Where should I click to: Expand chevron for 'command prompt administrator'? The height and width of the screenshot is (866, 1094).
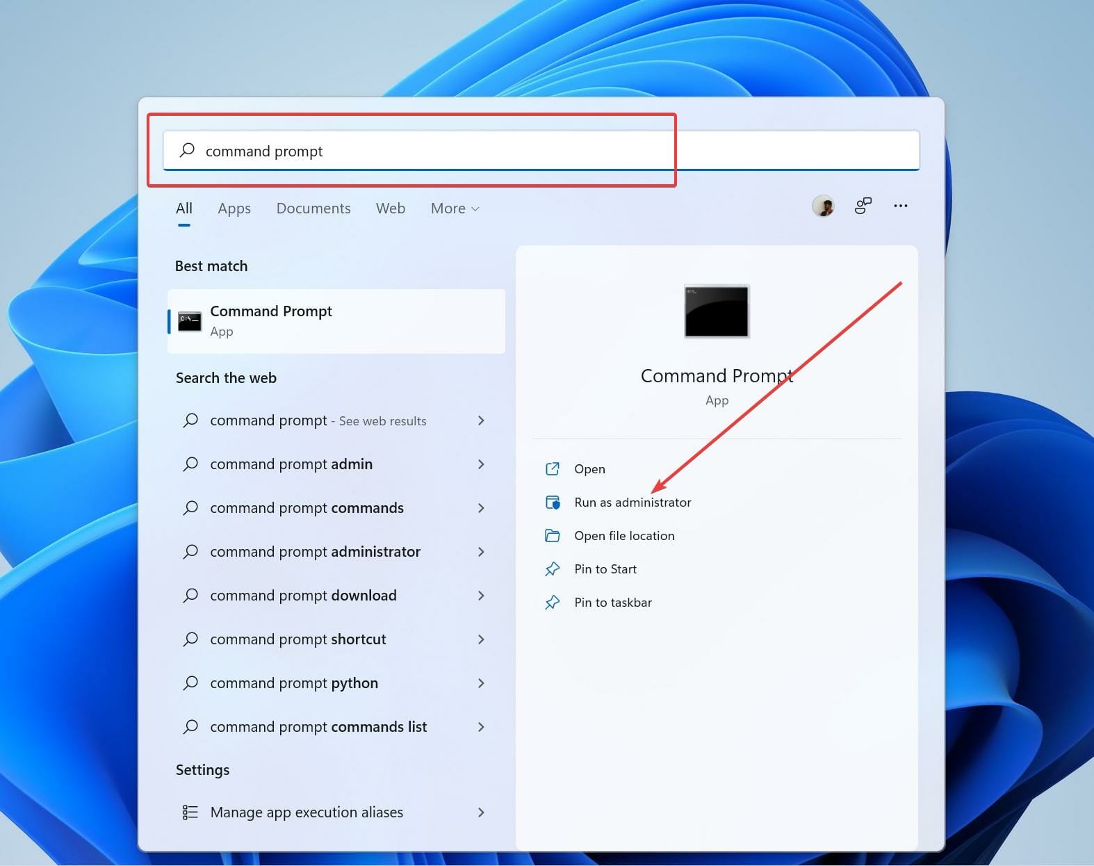(481, 552)
